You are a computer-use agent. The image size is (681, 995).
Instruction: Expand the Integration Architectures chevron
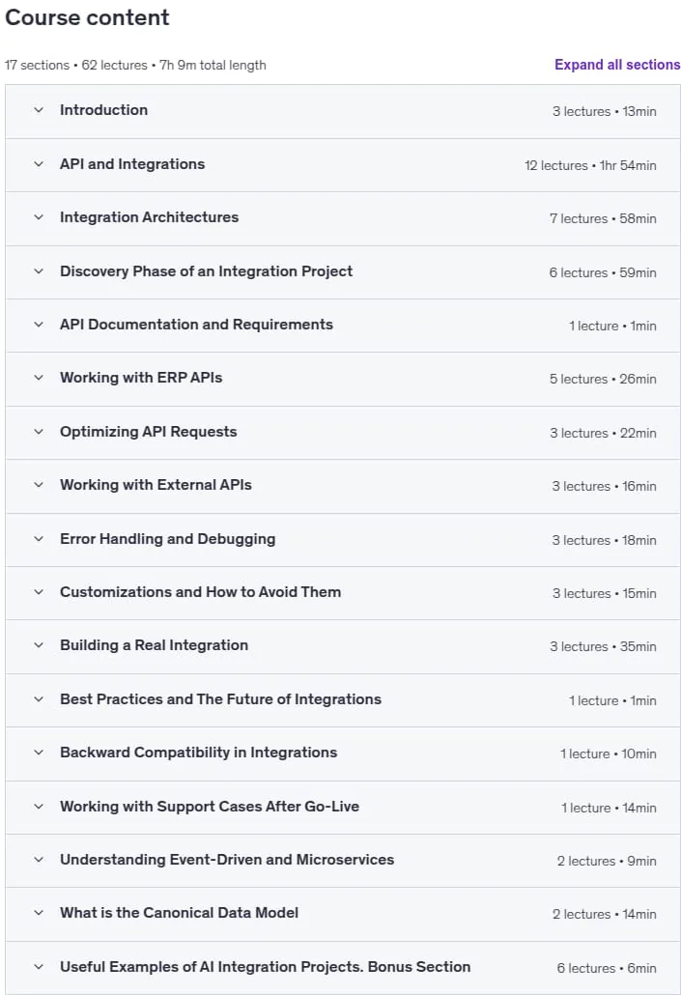click(x=39, y=217)
